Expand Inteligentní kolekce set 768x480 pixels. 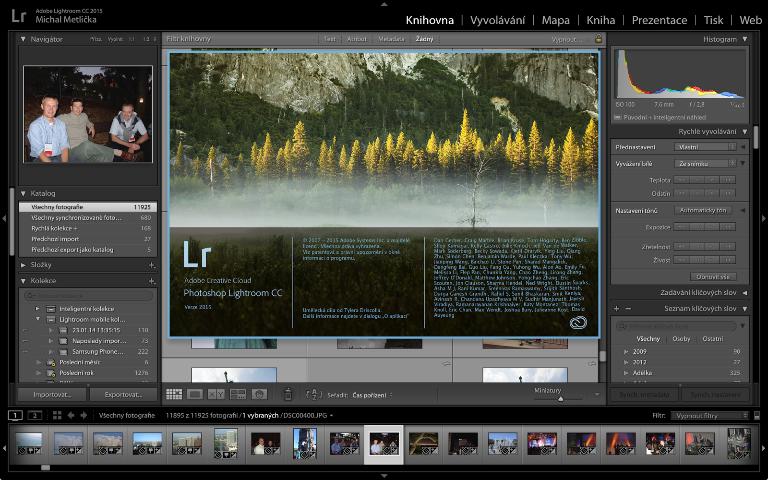38,309
